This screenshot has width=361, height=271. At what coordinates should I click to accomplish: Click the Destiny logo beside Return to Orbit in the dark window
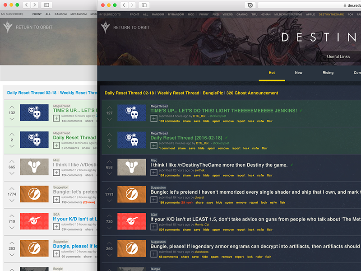[x=106, y=27]
